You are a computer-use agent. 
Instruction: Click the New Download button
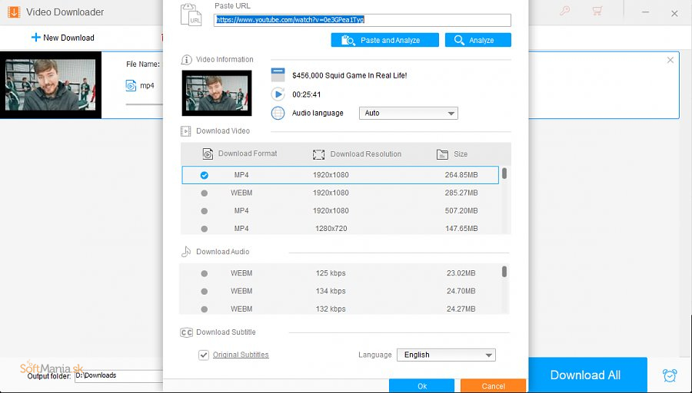62,38
